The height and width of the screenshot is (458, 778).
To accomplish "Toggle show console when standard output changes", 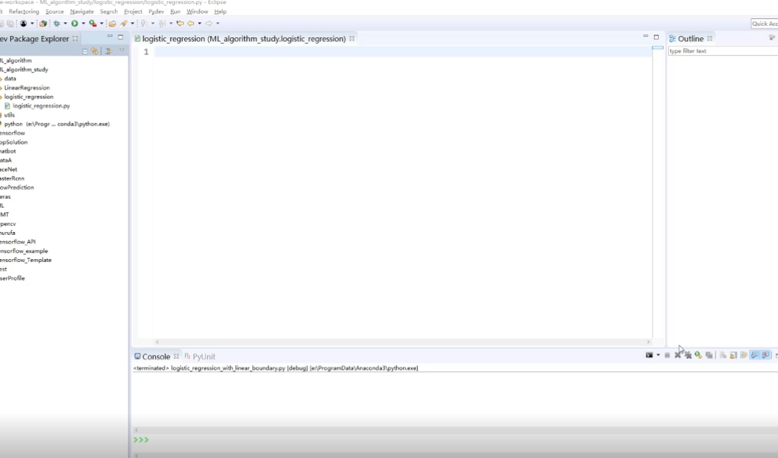I will pyautogui.click(x=754, y=355).
